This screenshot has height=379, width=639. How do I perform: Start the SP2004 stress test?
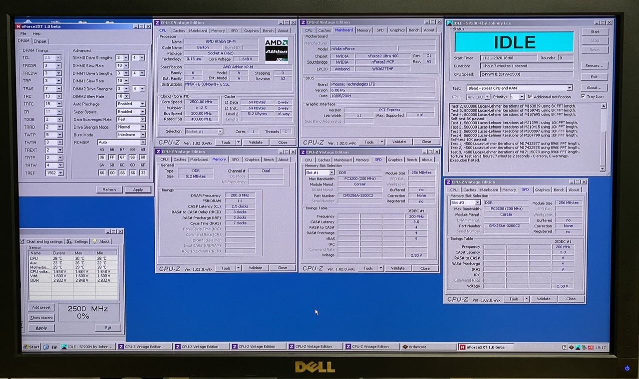tap(595, 31)
